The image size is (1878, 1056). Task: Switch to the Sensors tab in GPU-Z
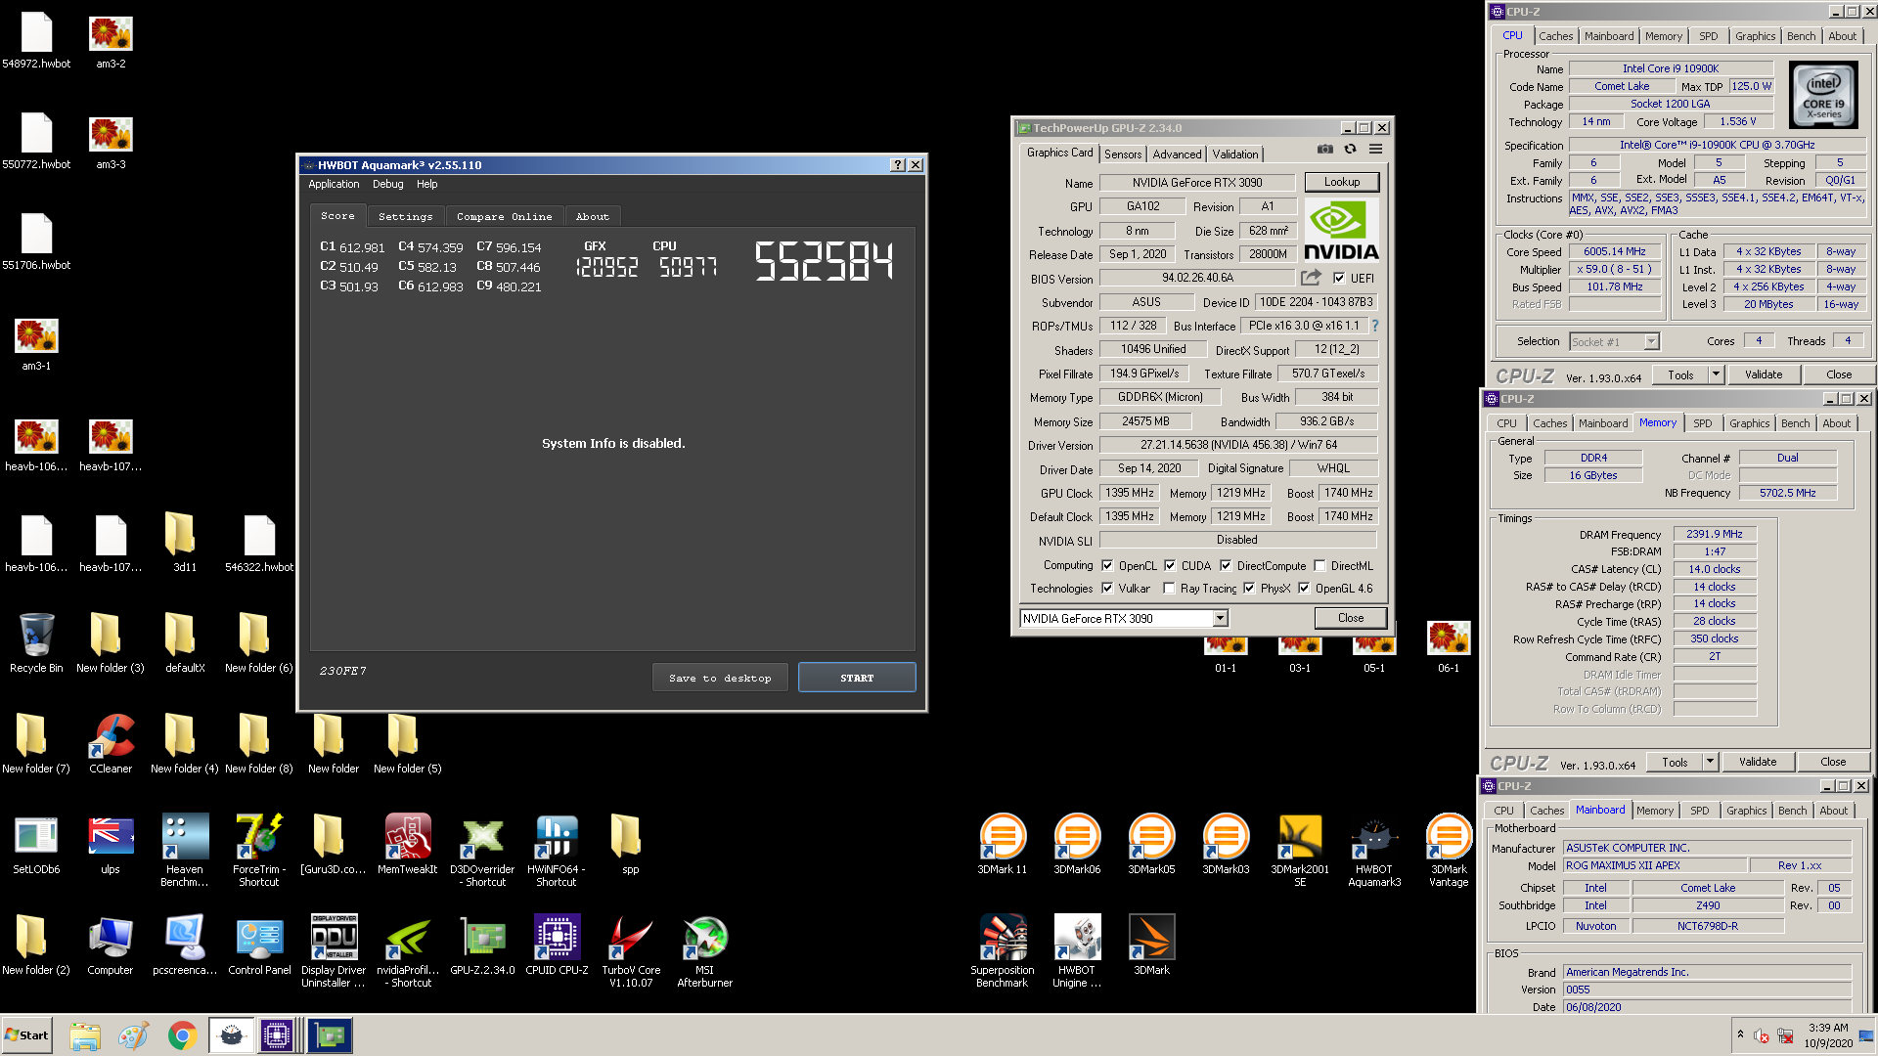click(1123, 154)
